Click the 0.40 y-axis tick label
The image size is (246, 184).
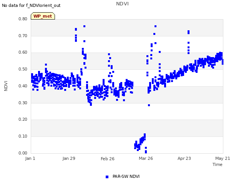pyautogui.click(x=23, y=86)
